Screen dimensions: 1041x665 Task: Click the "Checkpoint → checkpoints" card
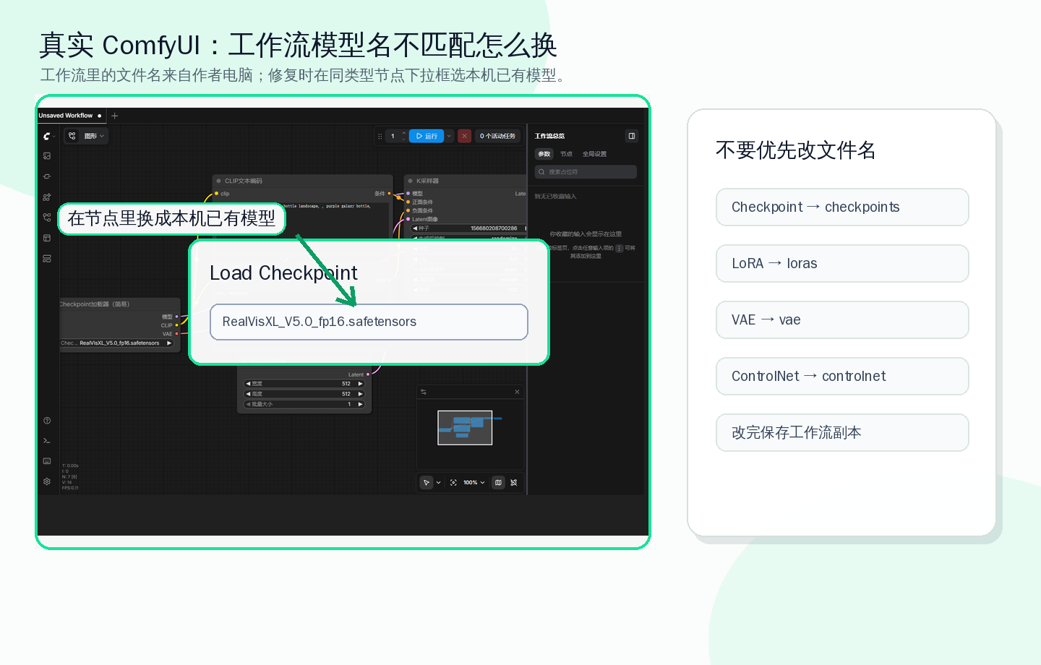pyautogui.click(x=842, y=207)
